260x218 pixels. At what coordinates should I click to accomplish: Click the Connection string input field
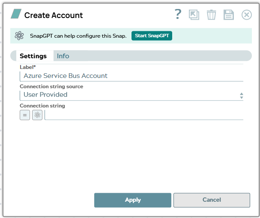pyautogui.click(x=144, y=115)
